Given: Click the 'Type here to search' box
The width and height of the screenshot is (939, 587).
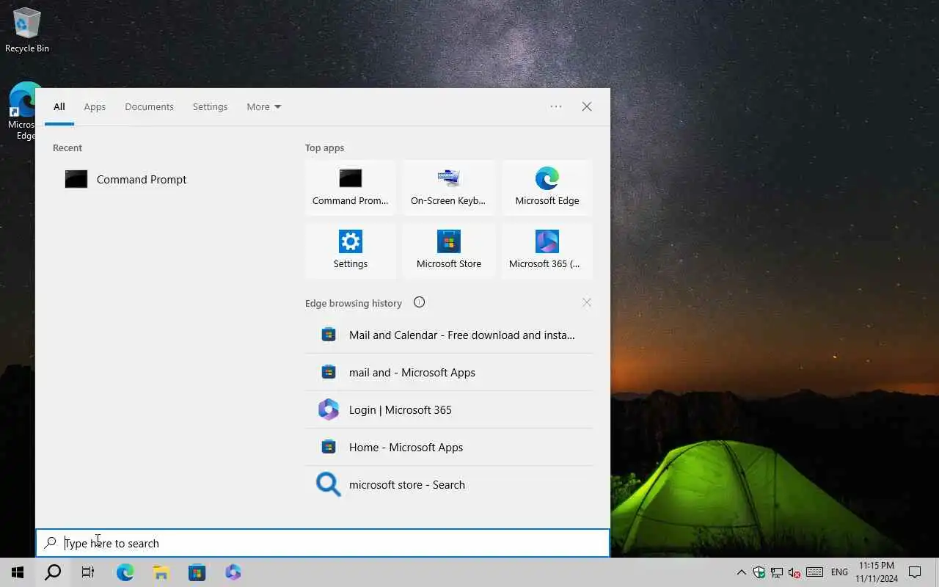Looking at the screenshot, I should coord(323,543).
